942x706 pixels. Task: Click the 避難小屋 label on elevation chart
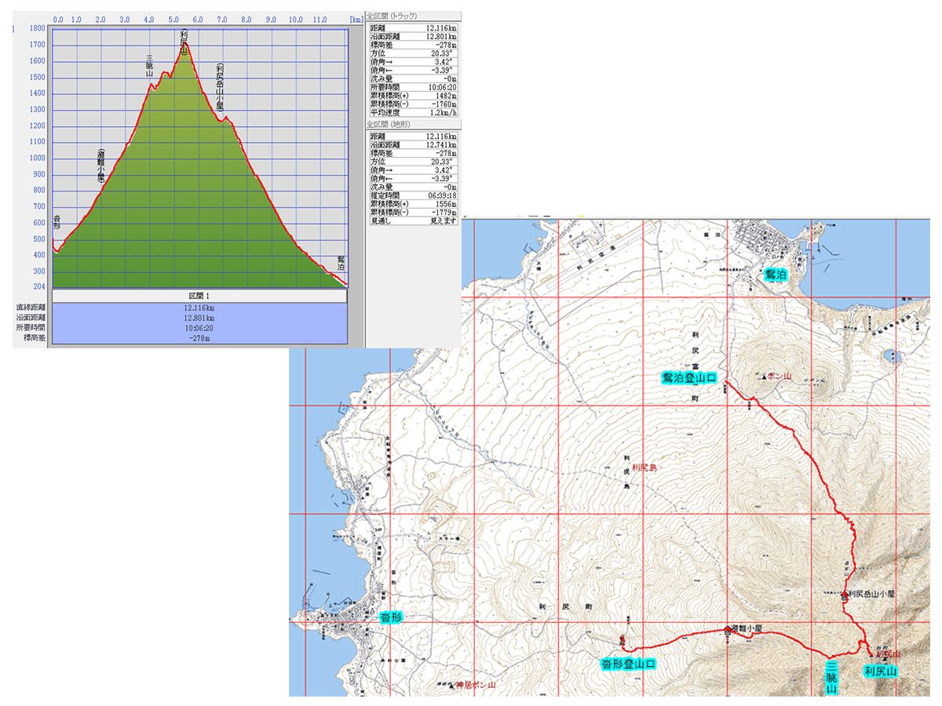point(101,166)
